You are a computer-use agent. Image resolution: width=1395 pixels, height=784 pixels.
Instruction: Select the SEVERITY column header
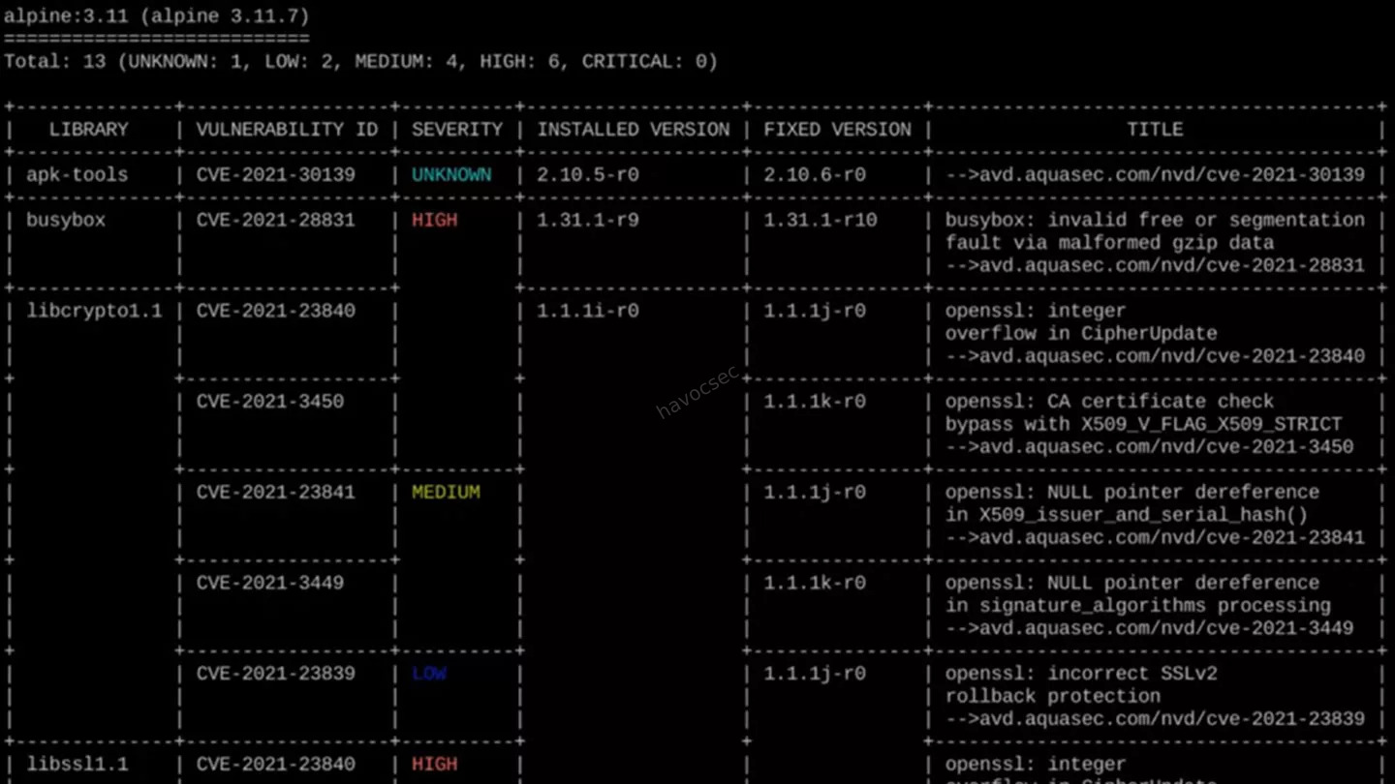pyautogui.click(x=457, y=130)
